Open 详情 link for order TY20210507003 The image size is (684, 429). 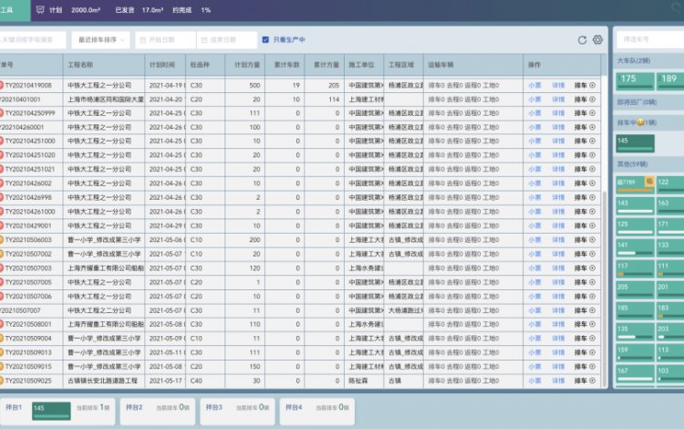(558, 268)
